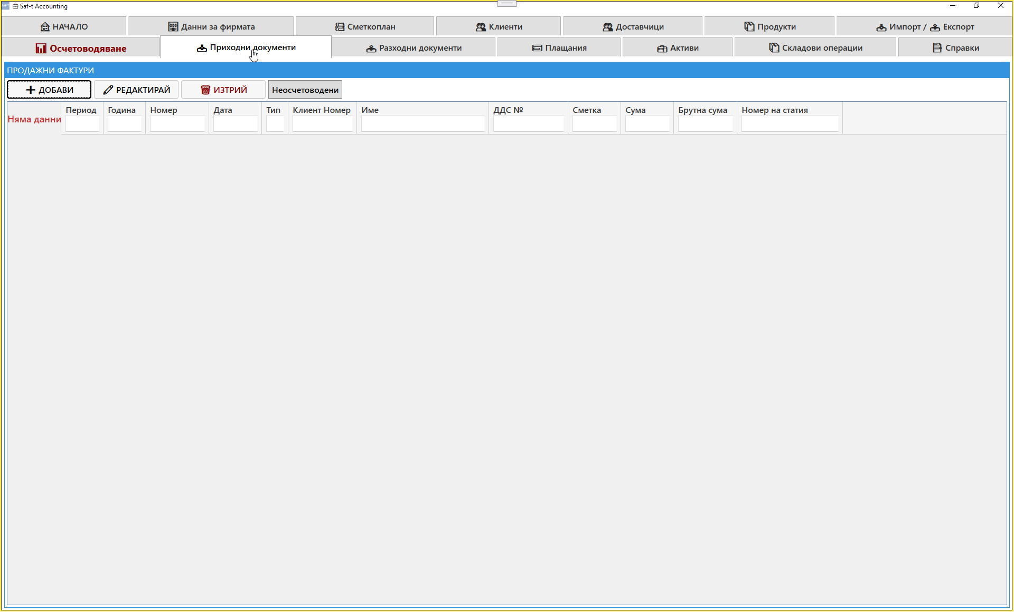Click the ИЗТРИЙ delete button
Image resolution: width=1014 pixels, height=612 pixels.
pyautogui.click(x=223, y=90)
